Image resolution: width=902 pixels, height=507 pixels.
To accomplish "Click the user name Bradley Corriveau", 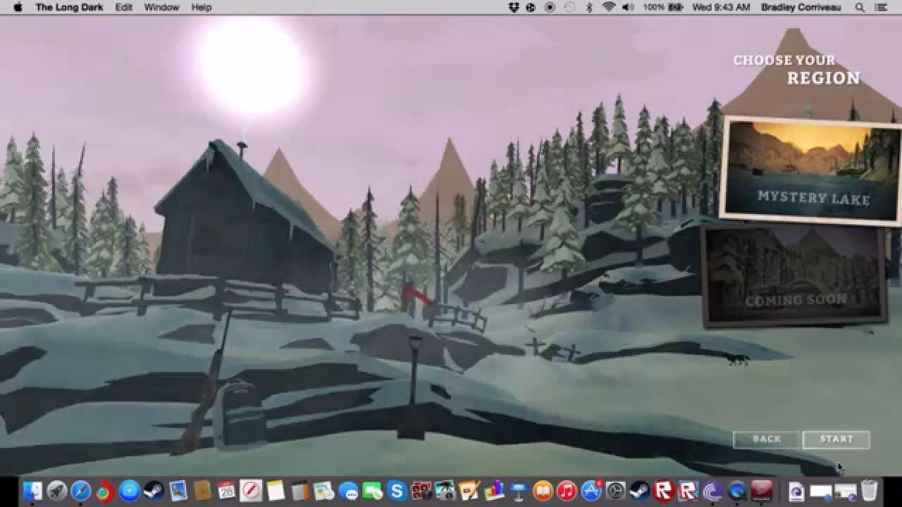I will point(801,7).
